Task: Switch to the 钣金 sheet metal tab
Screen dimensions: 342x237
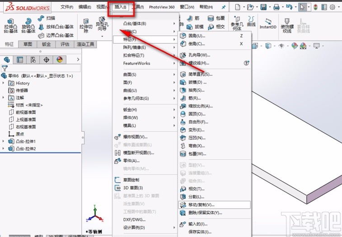Action: point(46,44)
